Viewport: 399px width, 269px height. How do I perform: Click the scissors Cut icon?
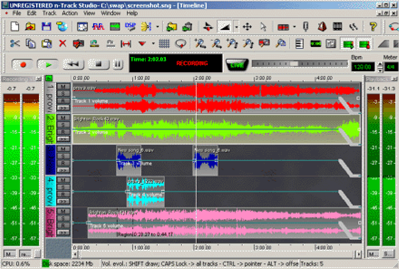click(14, 44)
